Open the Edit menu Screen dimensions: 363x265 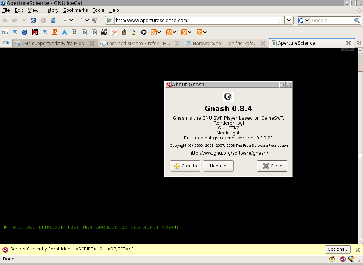(x=19, y=10)
